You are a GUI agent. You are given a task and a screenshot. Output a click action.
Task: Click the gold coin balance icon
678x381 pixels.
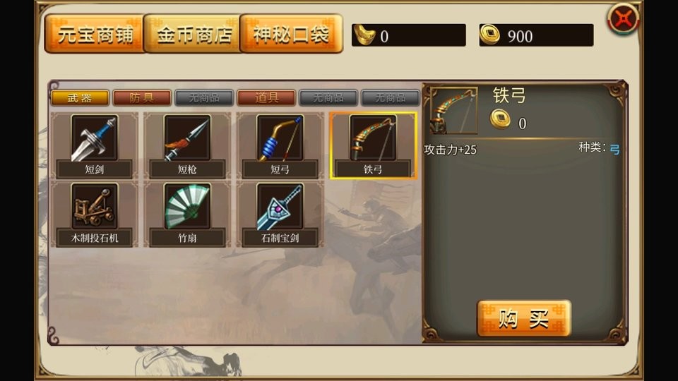pos(489,35)
